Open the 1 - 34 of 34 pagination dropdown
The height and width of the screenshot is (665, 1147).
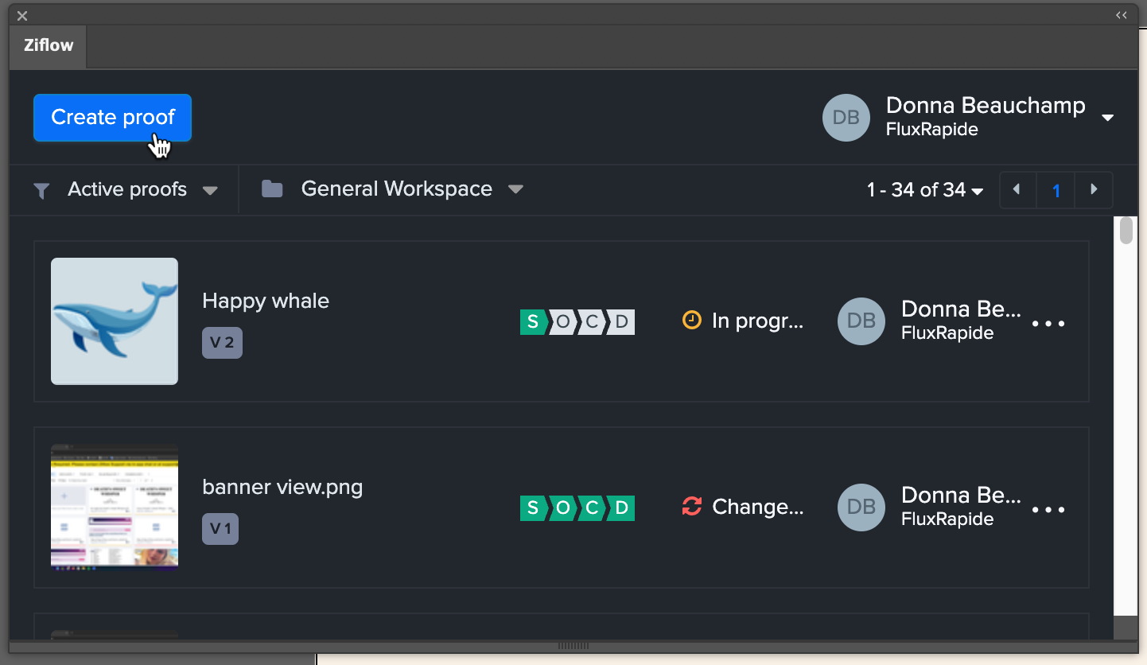coord(978,191)
